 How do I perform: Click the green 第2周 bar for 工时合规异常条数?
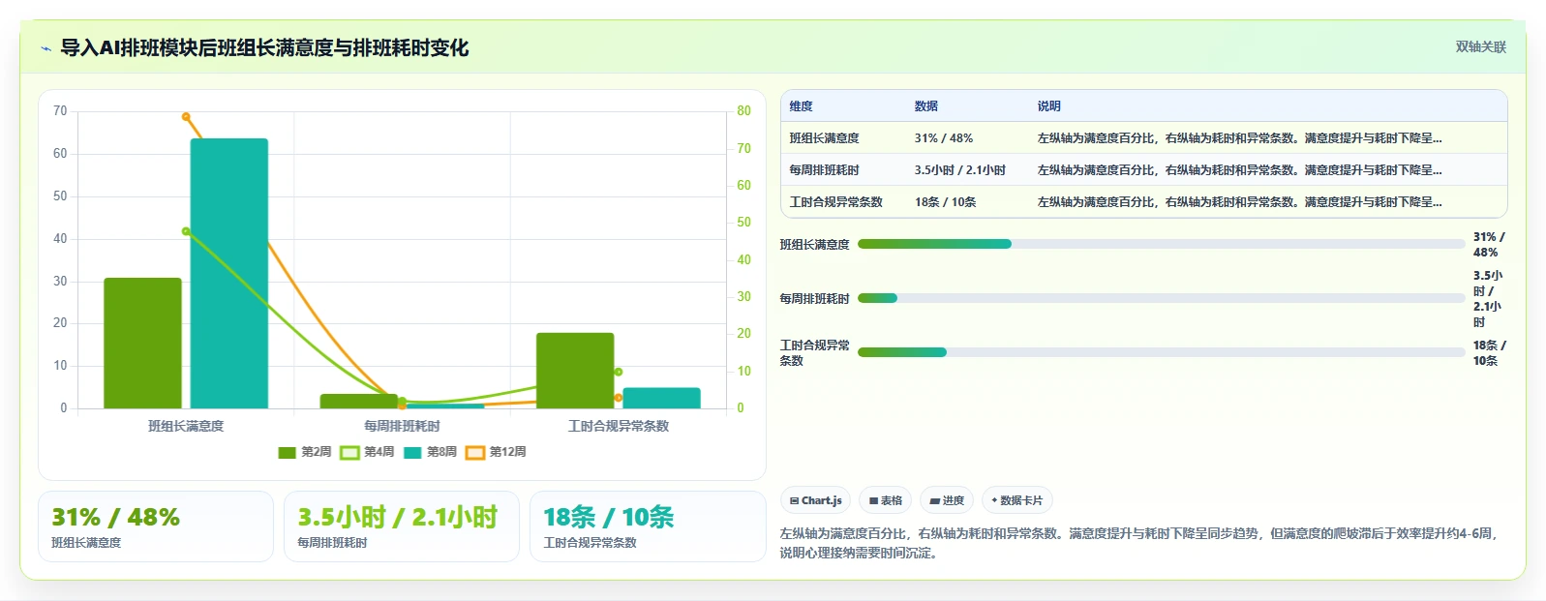(x=575, y=371)
